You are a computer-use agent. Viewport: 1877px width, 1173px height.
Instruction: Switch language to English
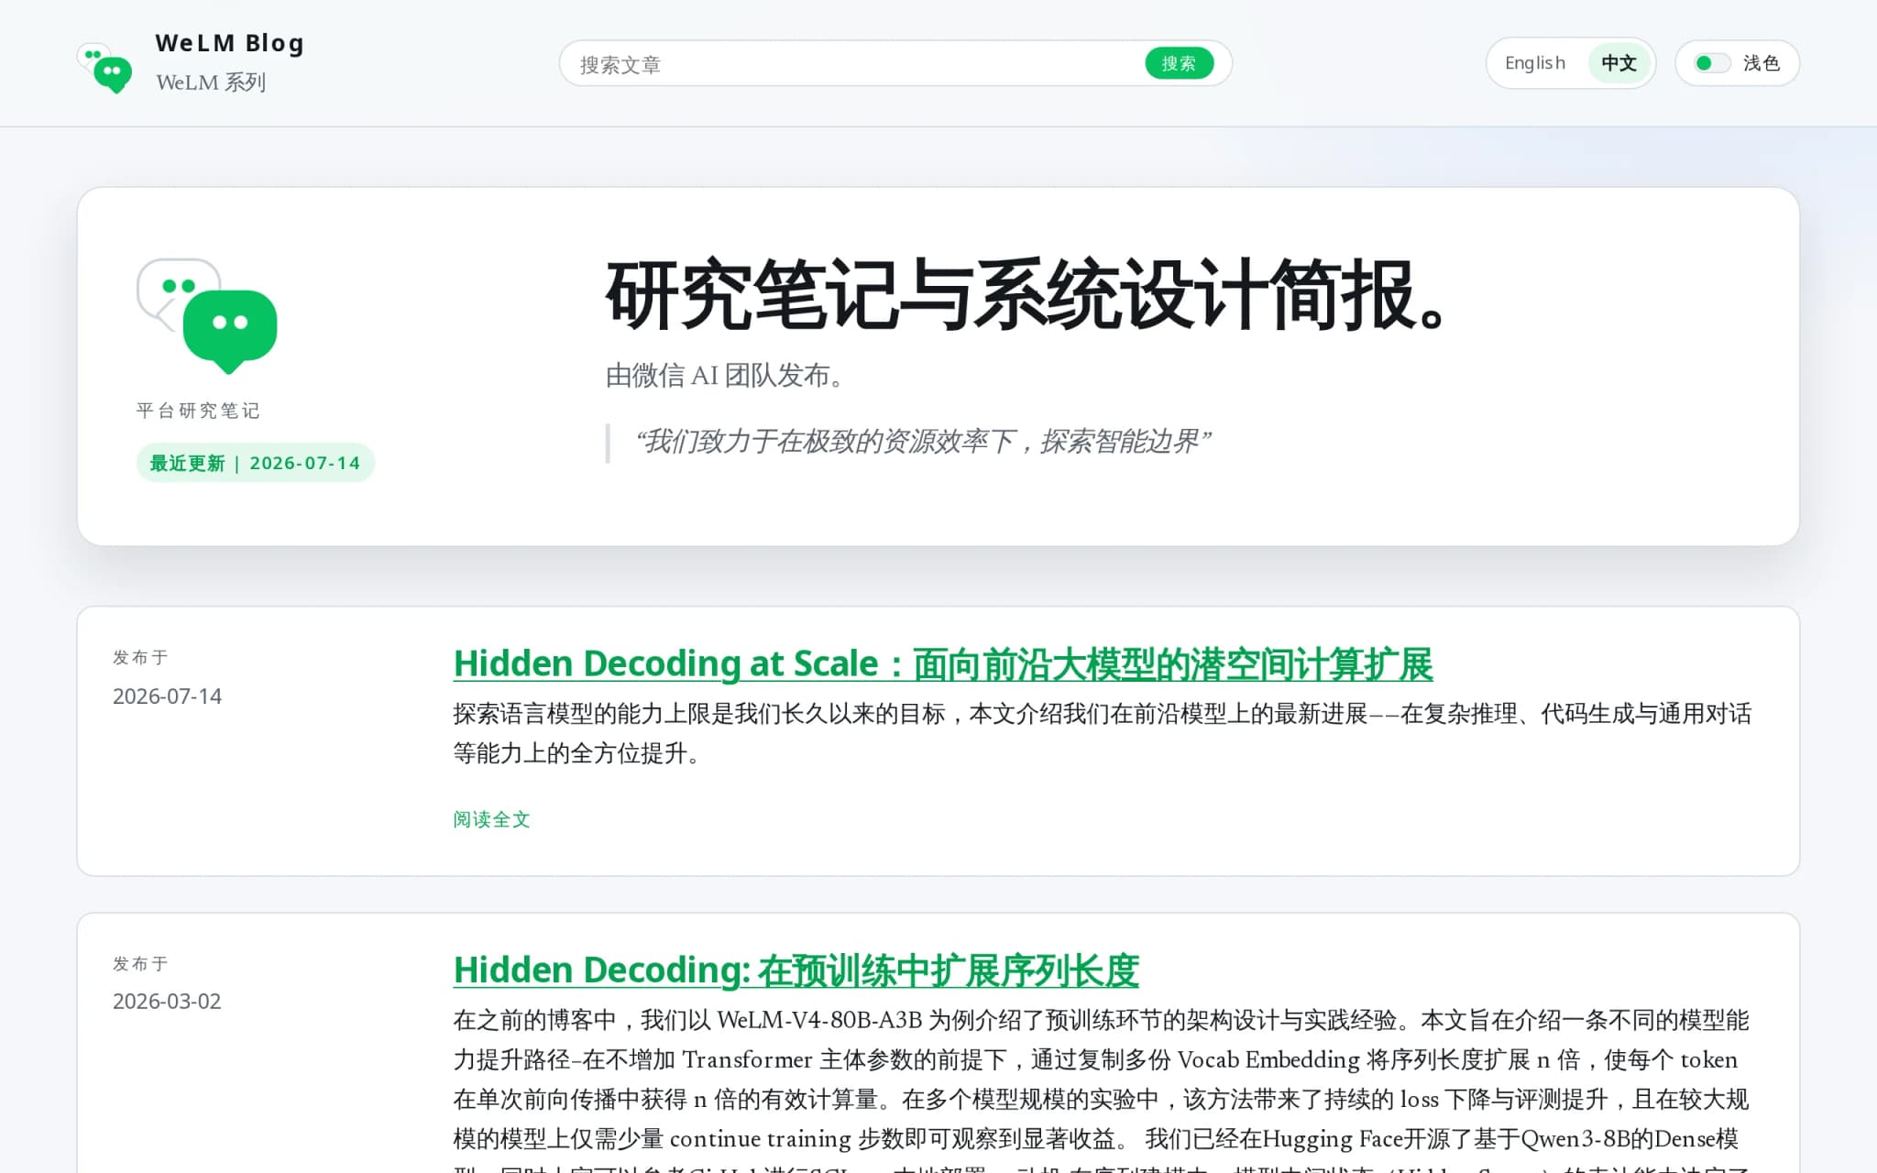pyautogui.click(x=1534, y=63)
